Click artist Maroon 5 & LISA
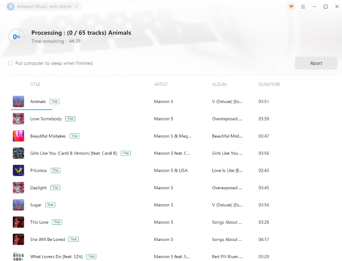This screenshot has height=261, width=342. tap(171, 170)
